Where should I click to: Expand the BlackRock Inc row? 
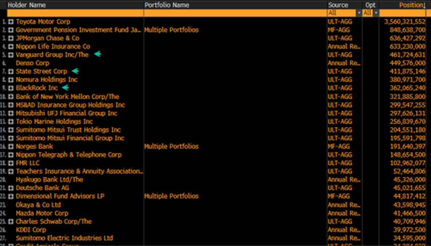tap(11, 88)
